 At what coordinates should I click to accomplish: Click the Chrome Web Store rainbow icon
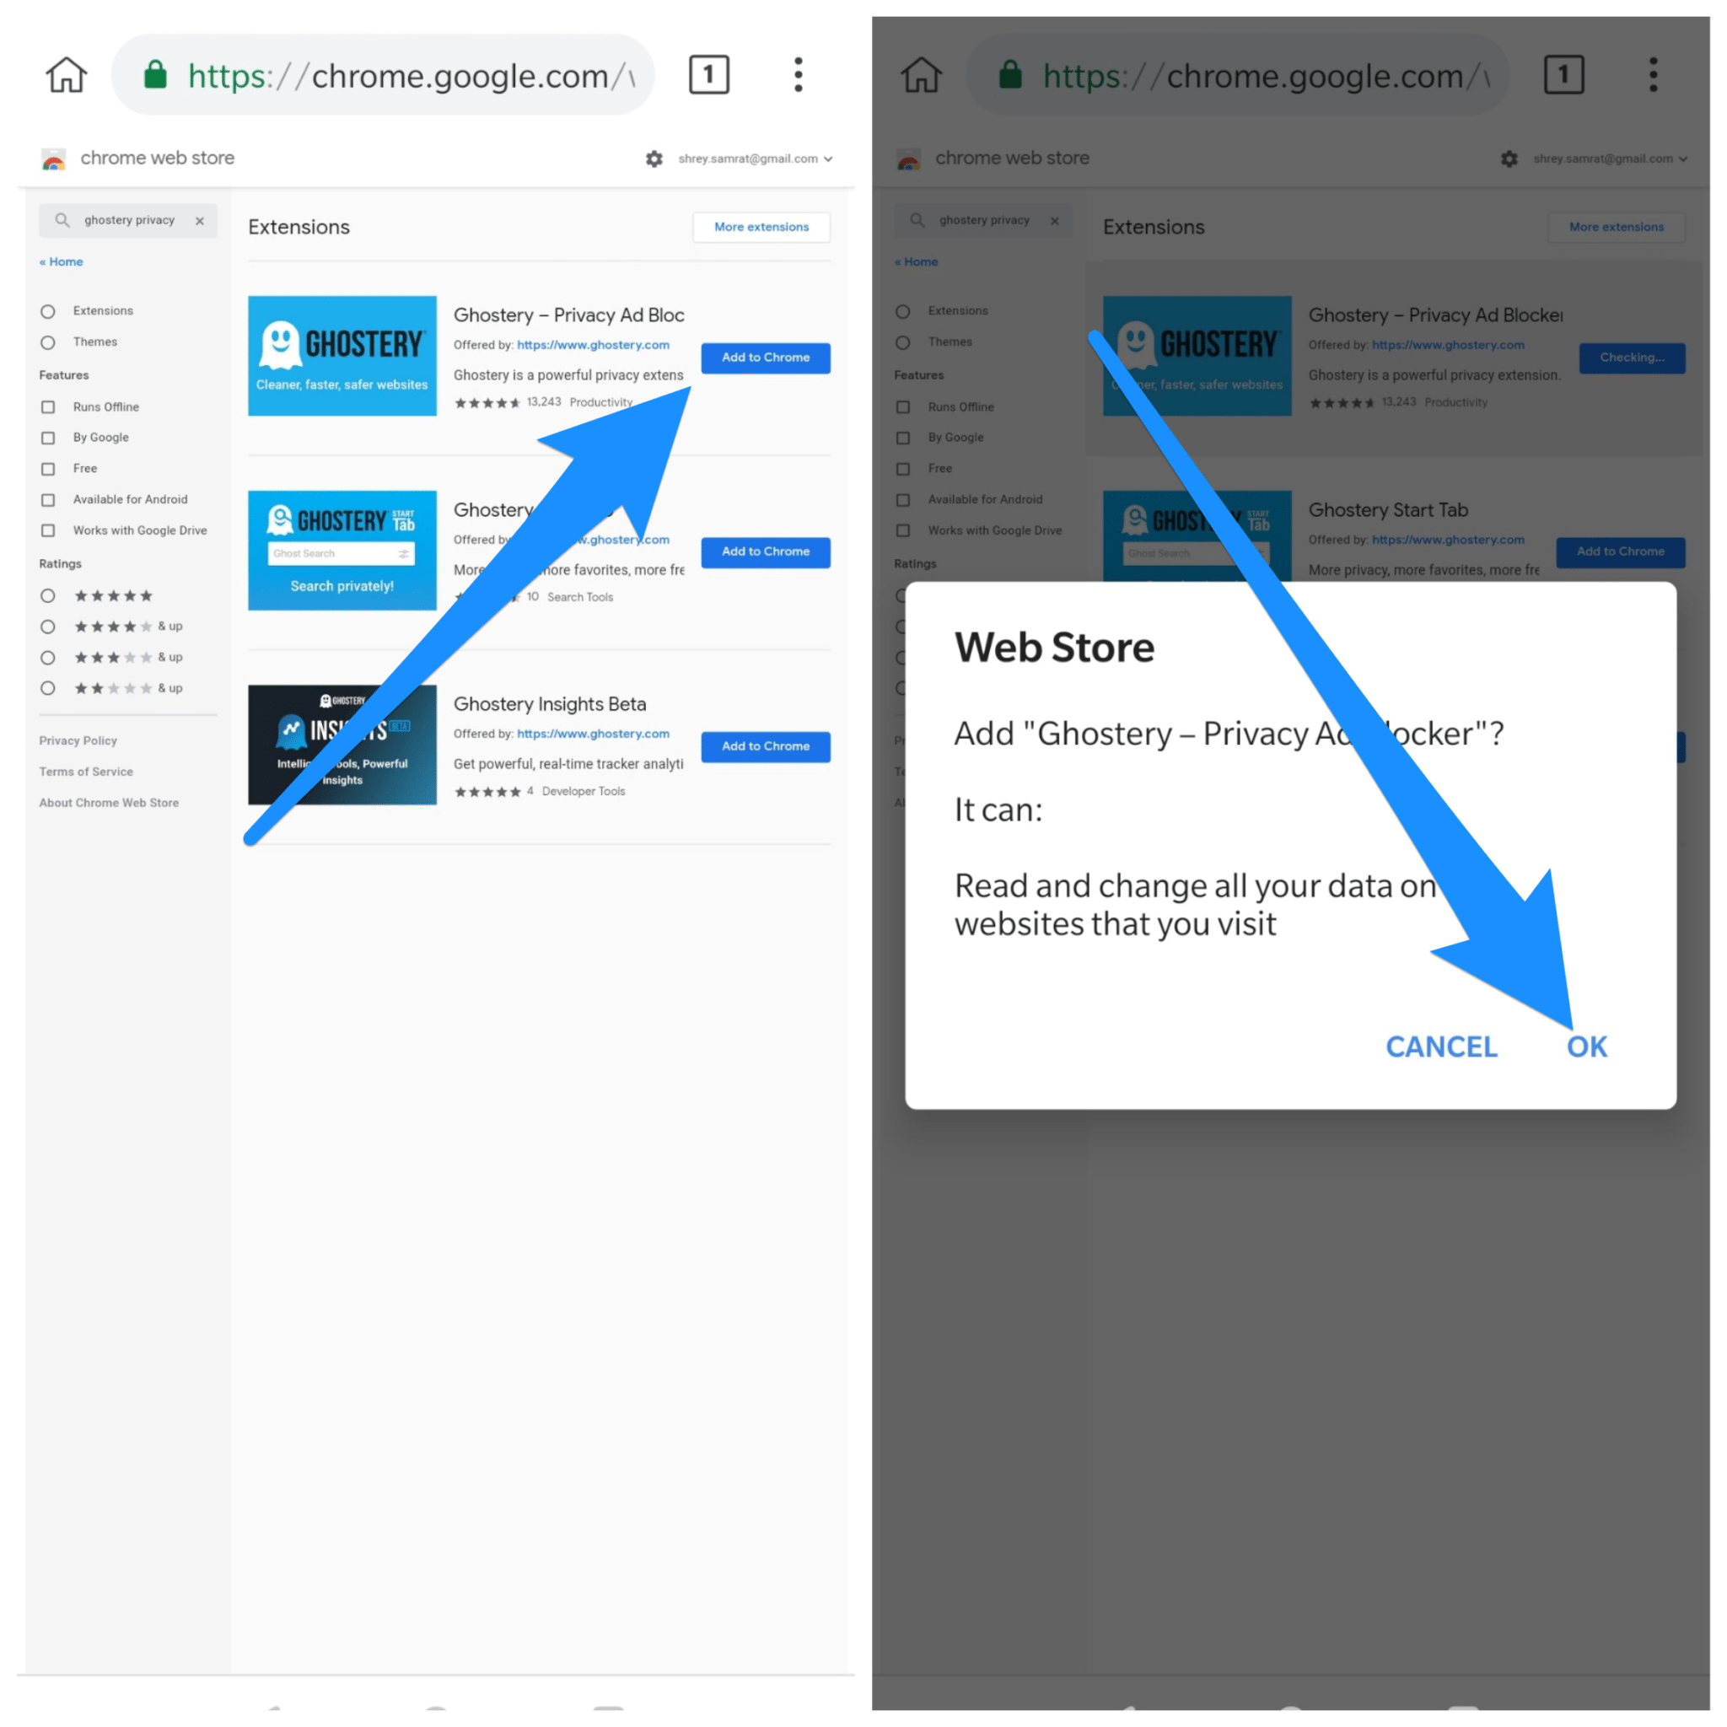click(52, 157)
